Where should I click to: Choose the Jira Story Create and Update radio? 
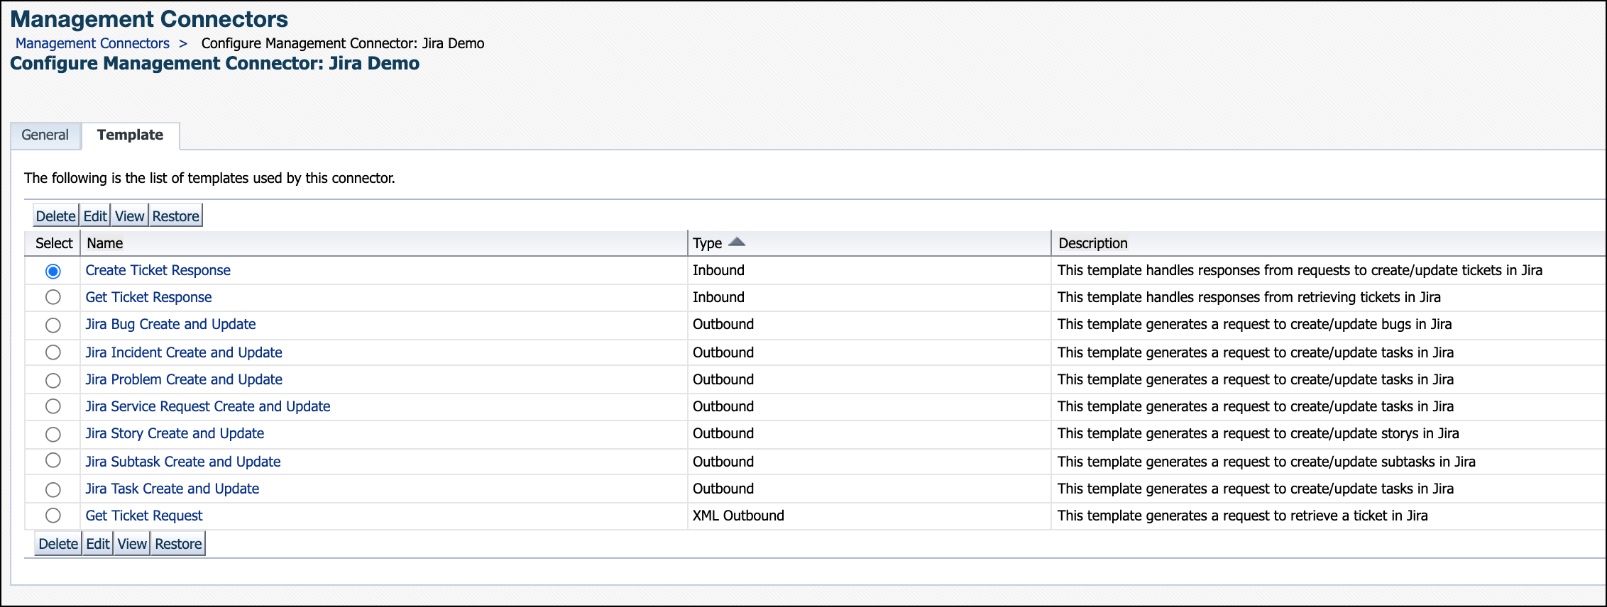[53, 434]
